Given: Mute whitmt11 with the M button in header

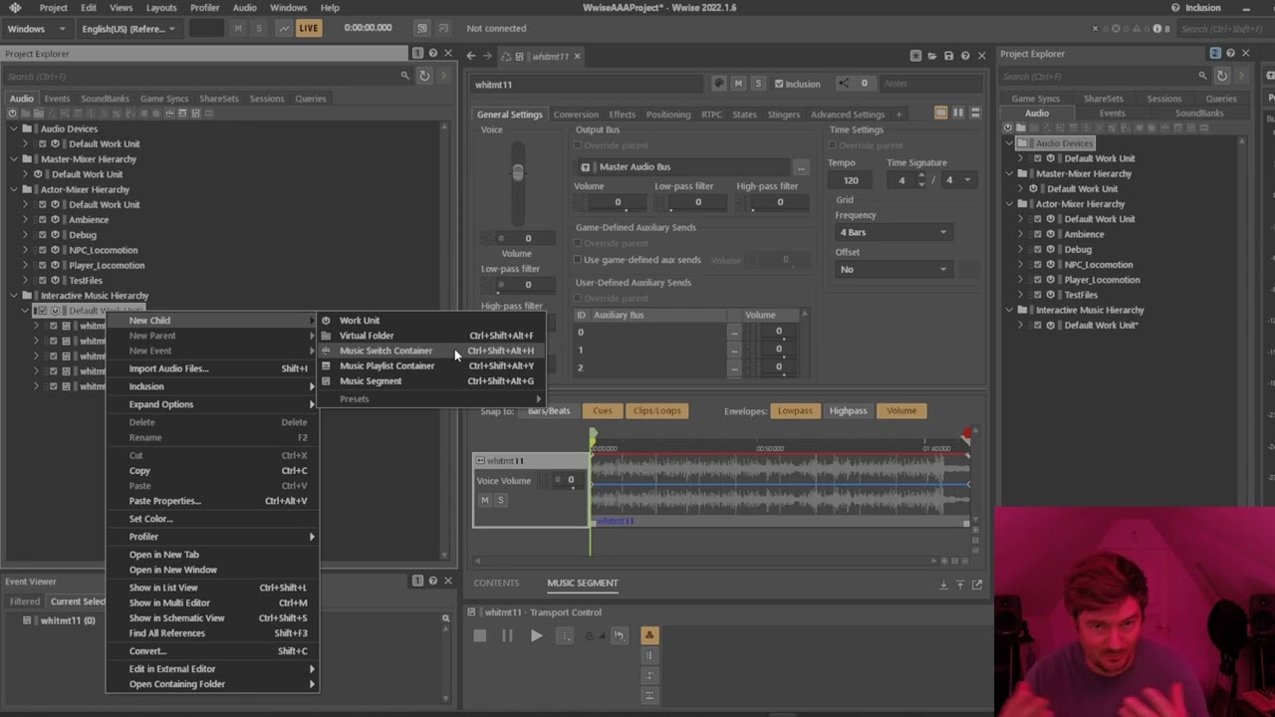Looking at the screenshot, I should 738,84.
